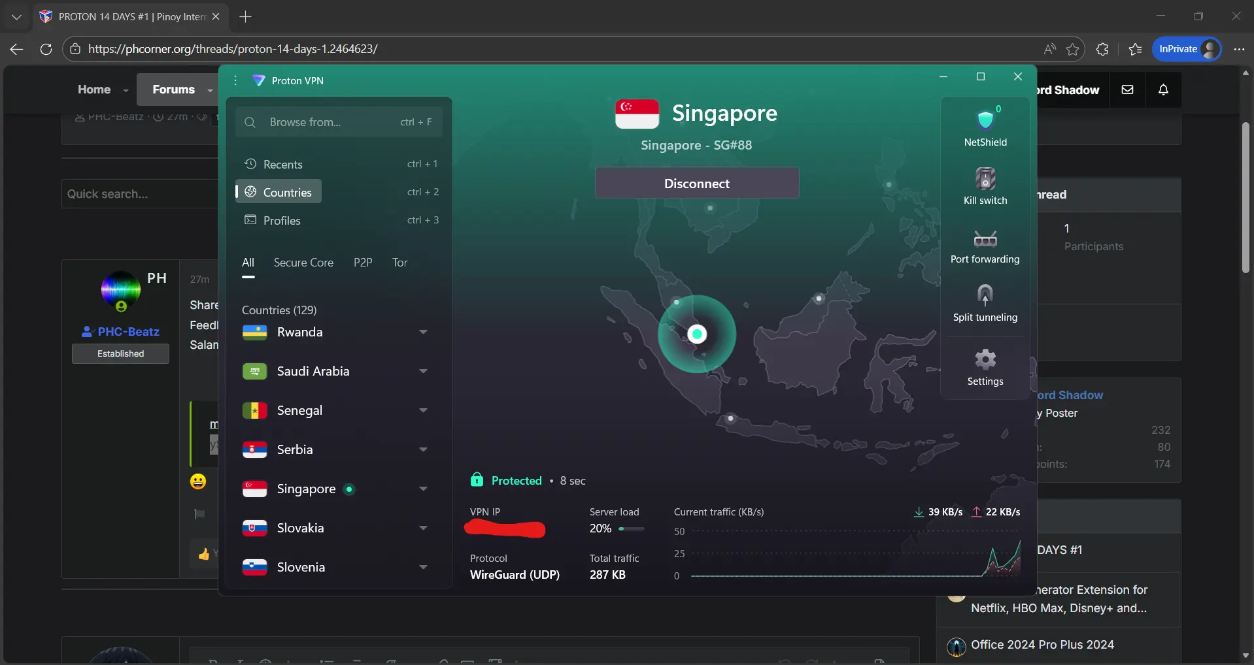
Task: Click the server load 20% bar
Action: [632, 528]
